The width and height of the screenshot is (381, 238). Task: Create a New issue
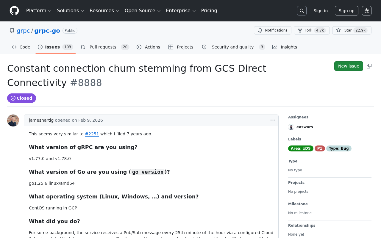tap(349, 66)
